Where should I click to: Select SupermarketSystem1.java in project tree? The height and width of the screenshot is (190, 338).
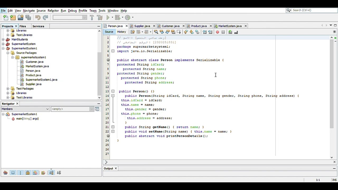[x=41, y=80]
